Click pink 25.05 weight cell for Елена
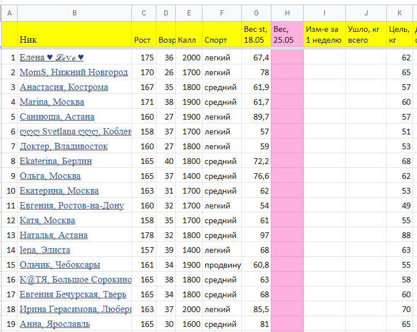Viewport: 417px width, 332px height. coord(287,58)
